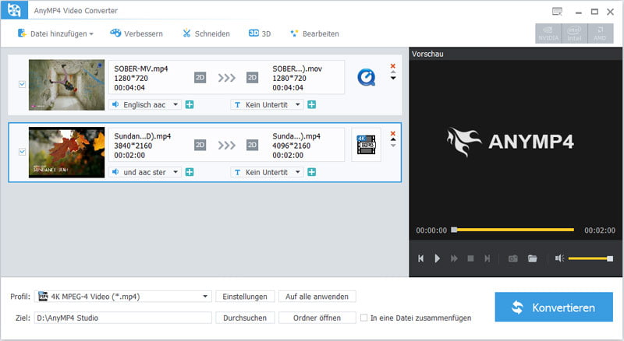Open the Schneiden clip tool
624x341 pixels.
206,33
